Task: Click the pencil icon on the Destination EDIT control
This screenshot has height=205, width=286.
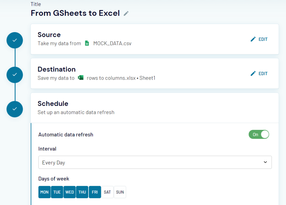Action: click(x=253, y=73)
